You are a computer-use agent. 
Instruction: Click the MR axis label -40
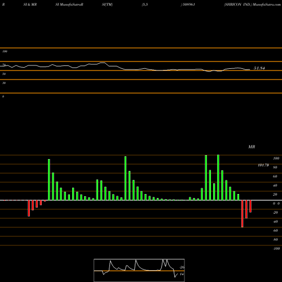point(275,222)
